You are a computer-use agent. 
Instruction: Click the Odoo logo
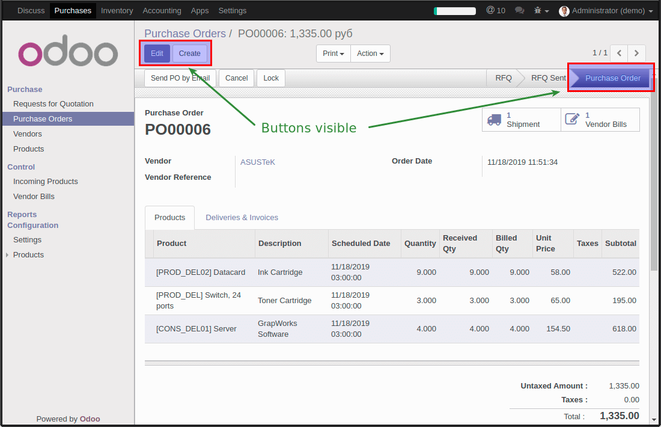68,54
